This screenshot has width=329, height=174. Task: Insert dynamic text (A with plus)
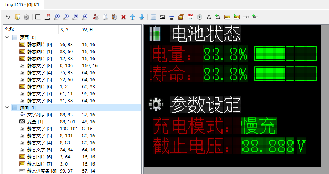pyautogui.click(x=218, y=17)
